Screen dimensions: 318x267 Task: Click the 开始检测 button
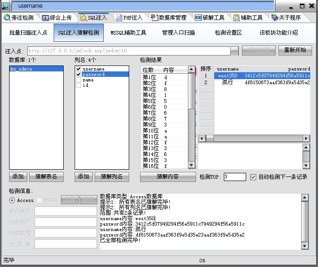[x=259, y=50]
